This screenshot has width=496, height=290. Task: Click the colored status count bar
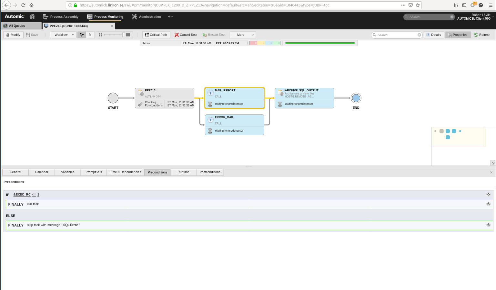(x=265, y=43)
